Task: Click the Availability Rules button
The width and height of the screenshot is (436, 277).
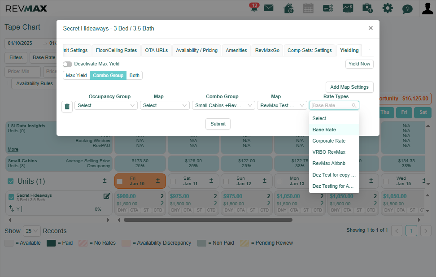Action: [34, 83]
